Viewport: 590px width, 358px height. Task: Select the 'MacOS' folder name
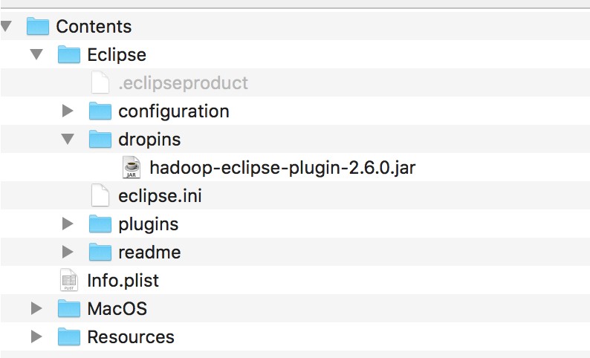point(117,309)
